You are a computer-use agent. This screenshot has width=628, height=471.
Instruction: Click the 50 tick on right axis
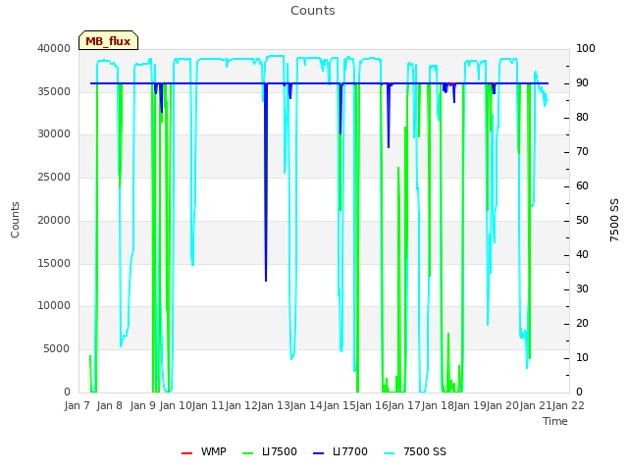(582, 221)
